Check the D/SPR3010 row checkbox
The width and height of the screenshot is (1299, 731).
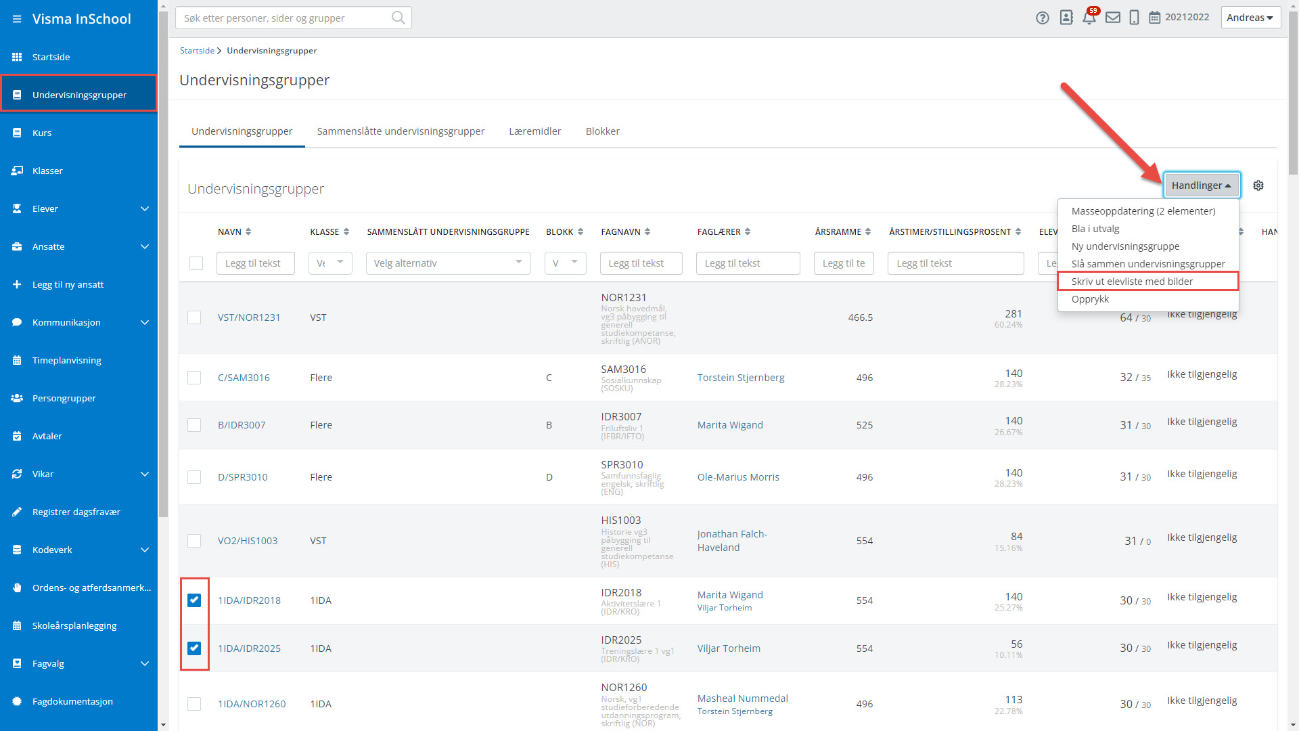(x=194, y=477)
